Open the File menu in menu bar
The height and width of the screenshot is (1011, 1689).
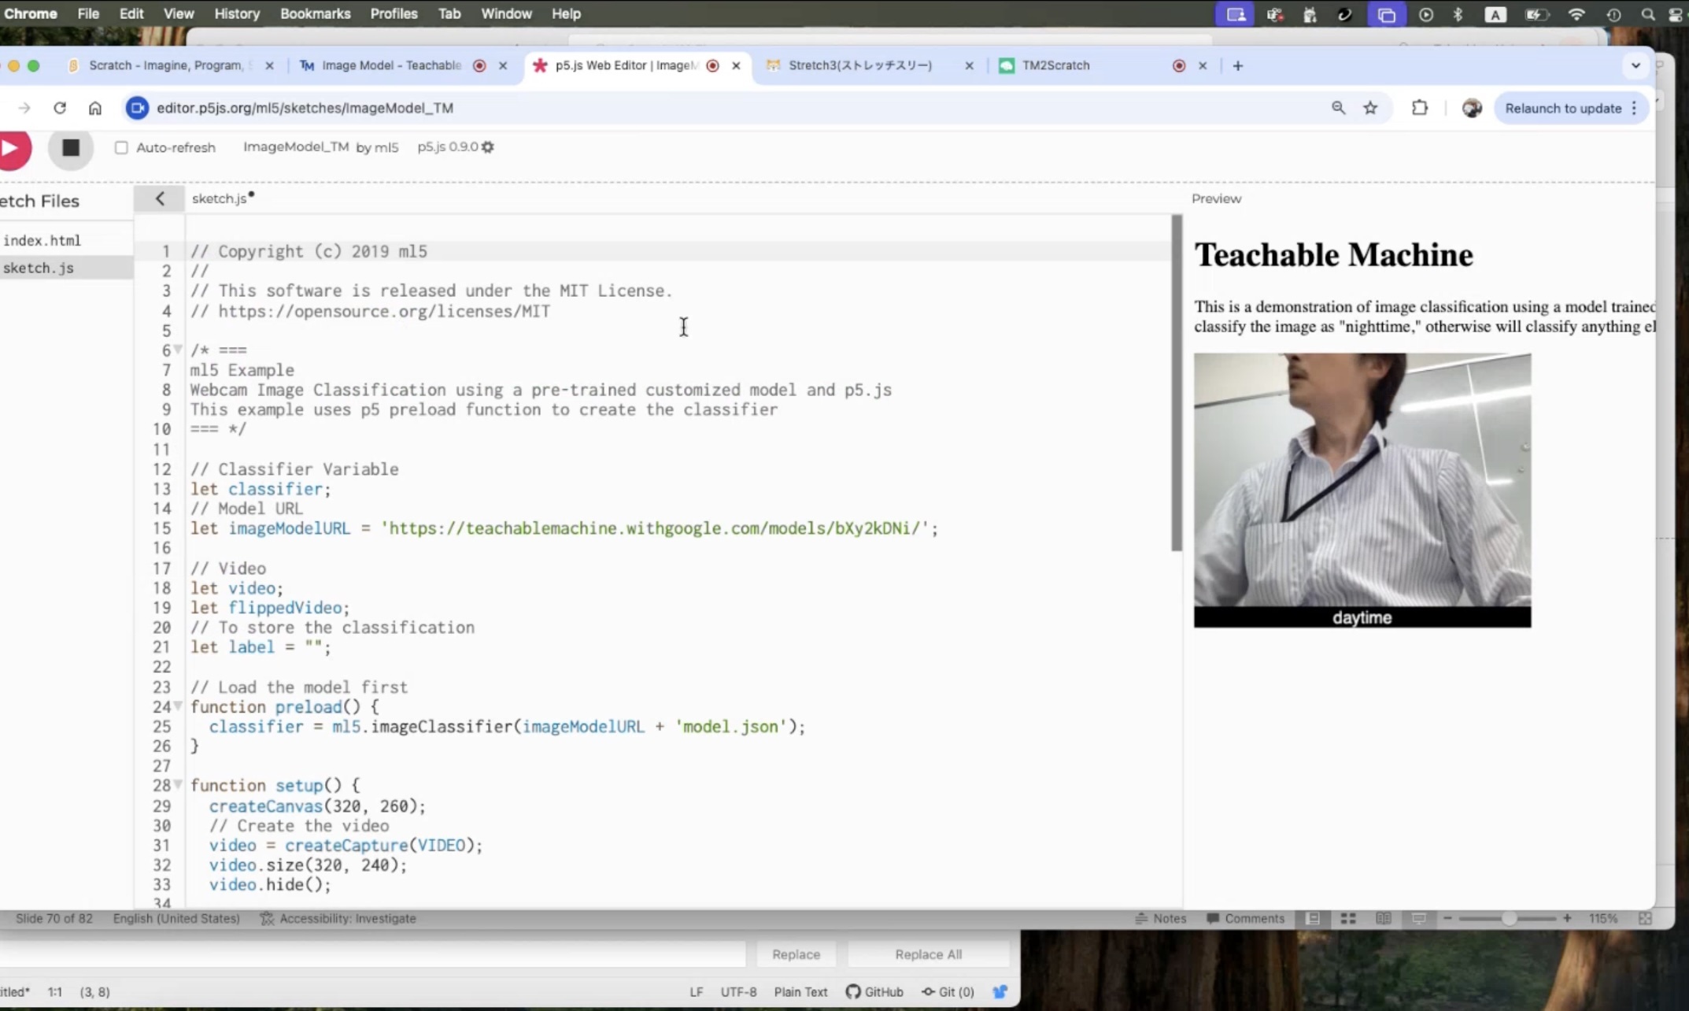[x=88, y=13]
